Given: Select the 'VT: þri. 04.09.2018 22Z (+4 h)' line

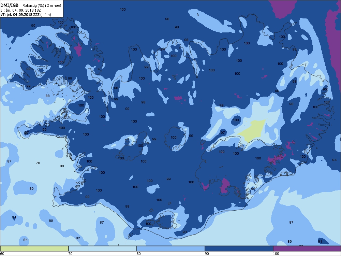Looking at the screenshot, I should click(26, 15).
